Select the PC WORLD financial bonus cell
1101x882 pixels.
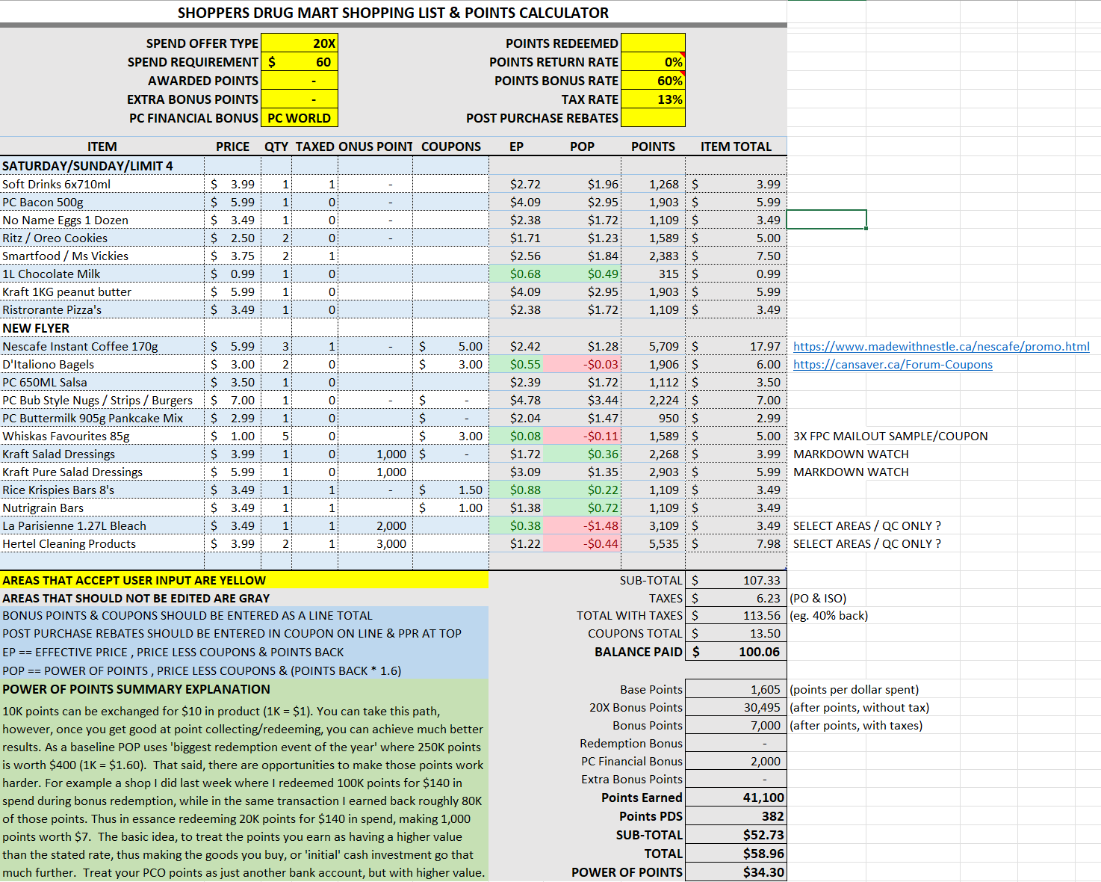[x=300, y=118]
